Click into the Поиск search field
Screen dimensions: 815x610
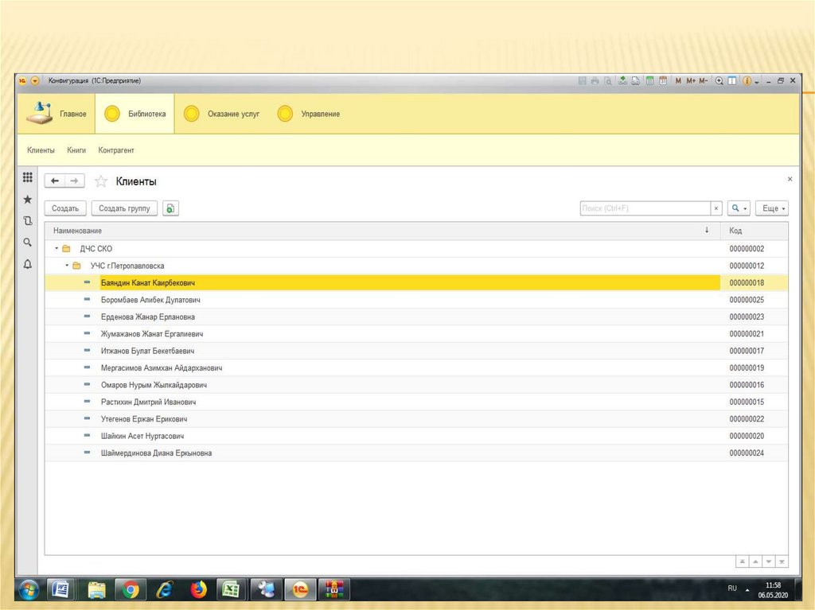(x=645, y=208)
